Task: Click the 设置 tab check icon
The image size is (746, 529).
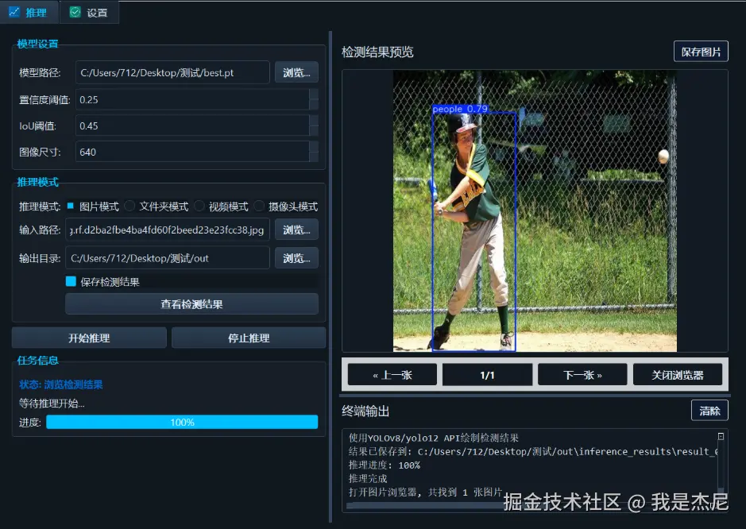Action: (75, 12)
